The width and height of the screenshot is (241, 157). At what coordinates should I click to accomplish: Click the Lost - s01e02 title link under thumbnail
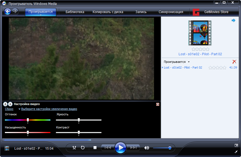point(200,54)
